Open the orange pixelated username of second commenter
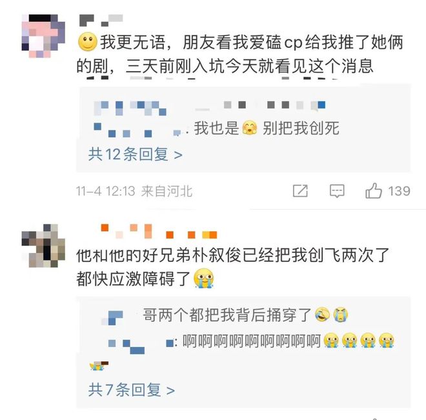Image resolution: width=426 pixels, height=420 pixels. coord(159,232)
